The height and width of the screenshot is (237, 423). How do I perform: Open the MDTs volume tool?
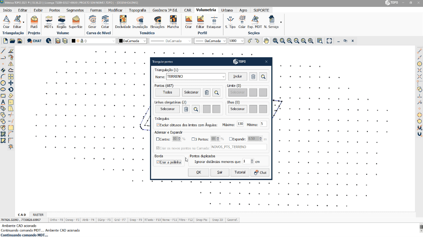49,22
